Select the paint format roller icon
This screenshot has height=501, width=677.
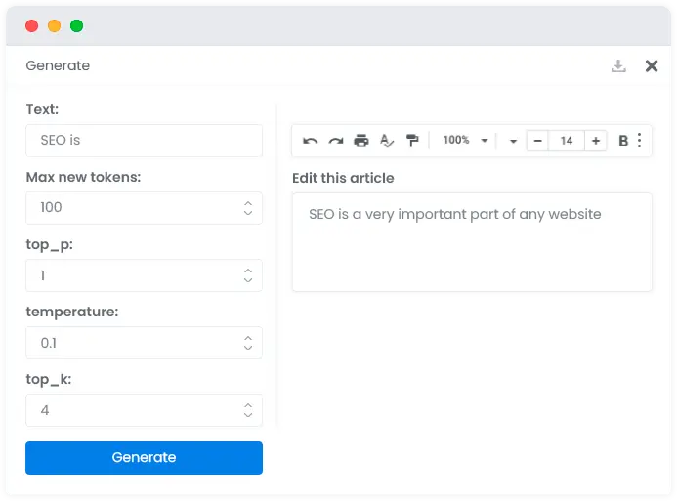coord(412,141)
